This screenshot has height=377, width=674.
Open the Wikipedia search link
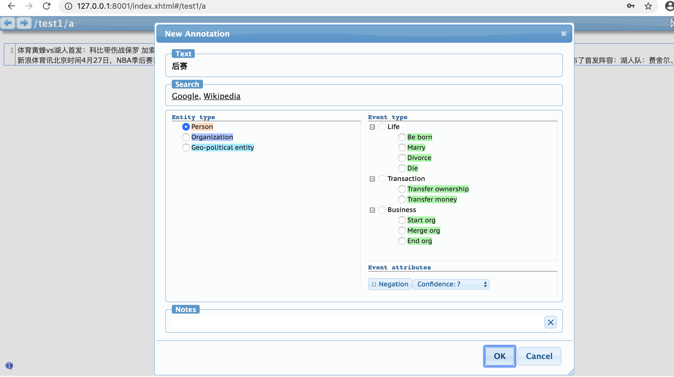(222, 96)
